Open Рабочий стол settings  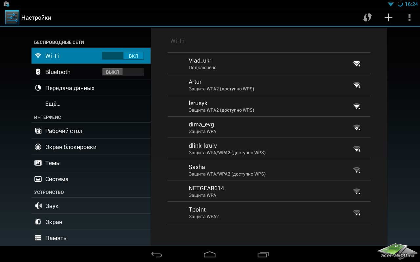[91, 131]
